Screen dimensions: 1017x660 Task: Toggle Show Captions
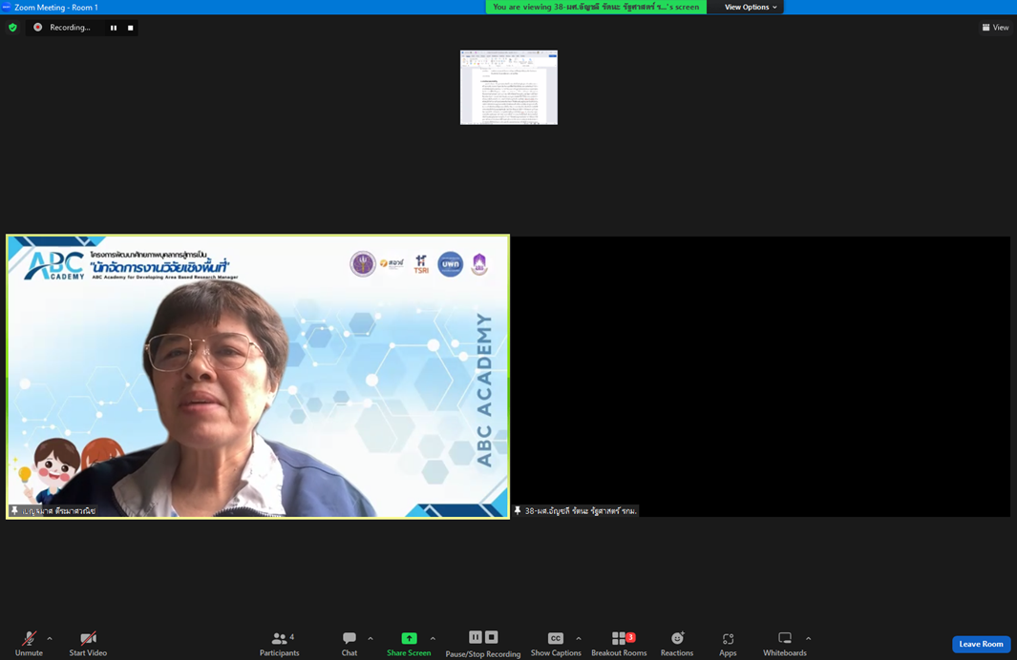click(x=556, y=643)
